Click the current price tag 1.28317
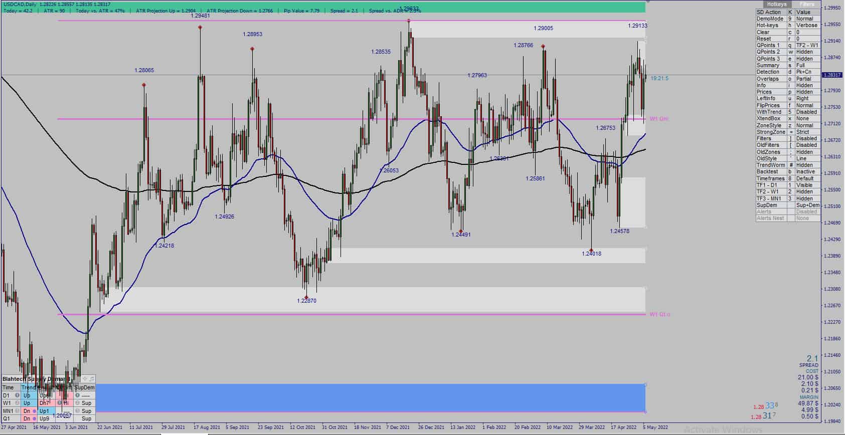Viewport: 845px width, 435px height. (831, 75)
